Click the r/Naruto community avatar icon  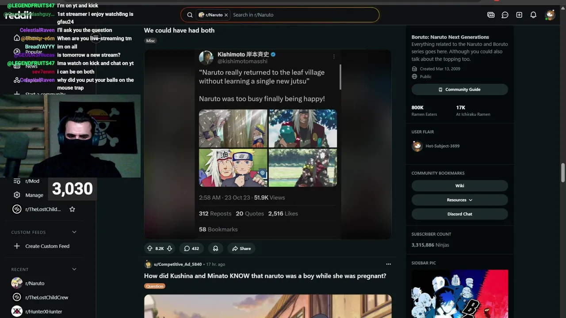click(17, 283)
